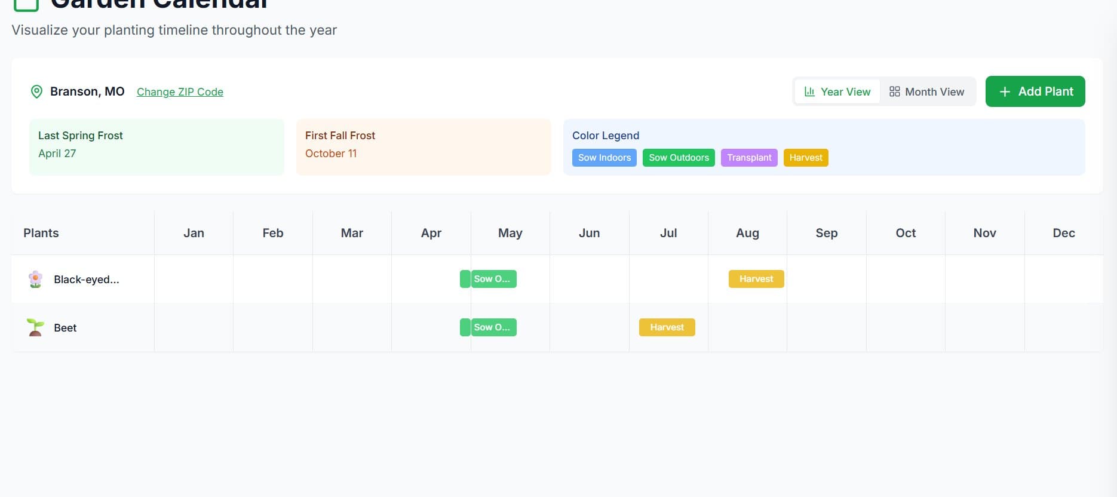Click the Last Spring Frost card
The height and width of the screenshot is (497, 1117).
point(156,147)
